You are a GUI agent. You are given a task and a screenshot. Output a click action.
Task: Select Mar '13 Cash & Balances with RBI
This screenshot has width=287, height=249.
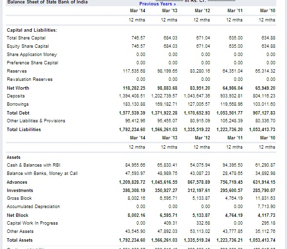pyautogui.click(x=167, y=165)
